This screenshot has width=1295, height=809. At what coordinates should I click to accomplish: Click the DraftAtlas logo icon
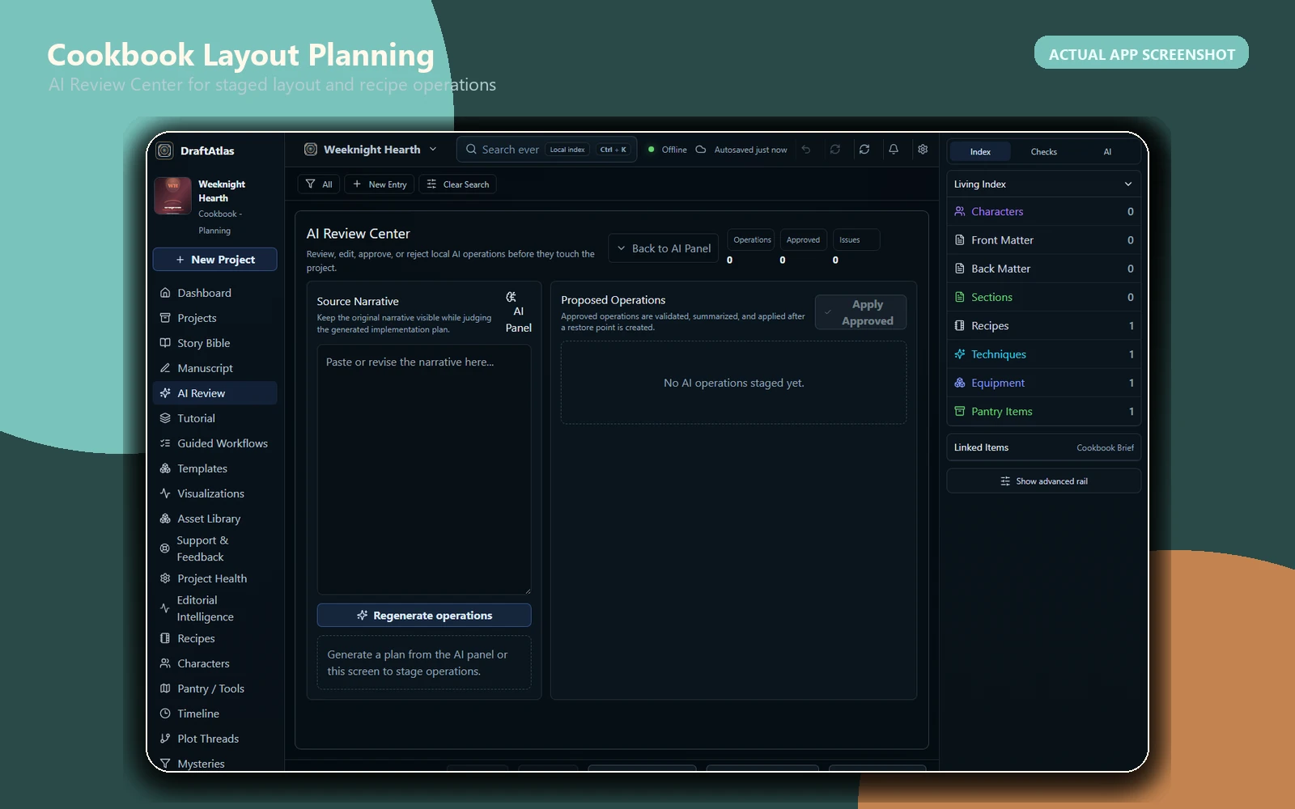click(165, 150)
